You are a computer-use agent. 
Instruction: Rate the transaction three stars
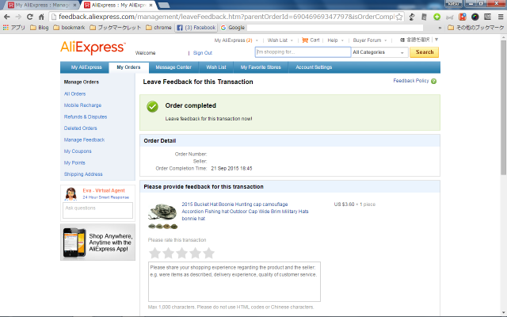181,253
